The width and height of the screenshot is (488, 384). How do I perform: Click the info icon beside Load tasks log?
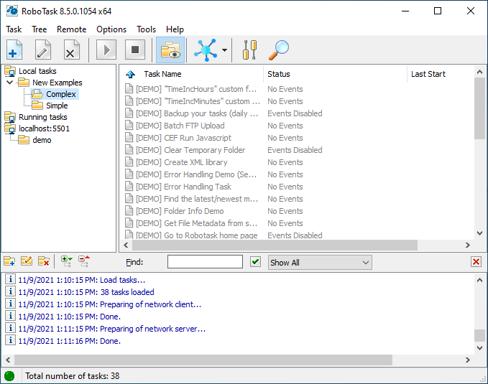(x=10, y=279)
